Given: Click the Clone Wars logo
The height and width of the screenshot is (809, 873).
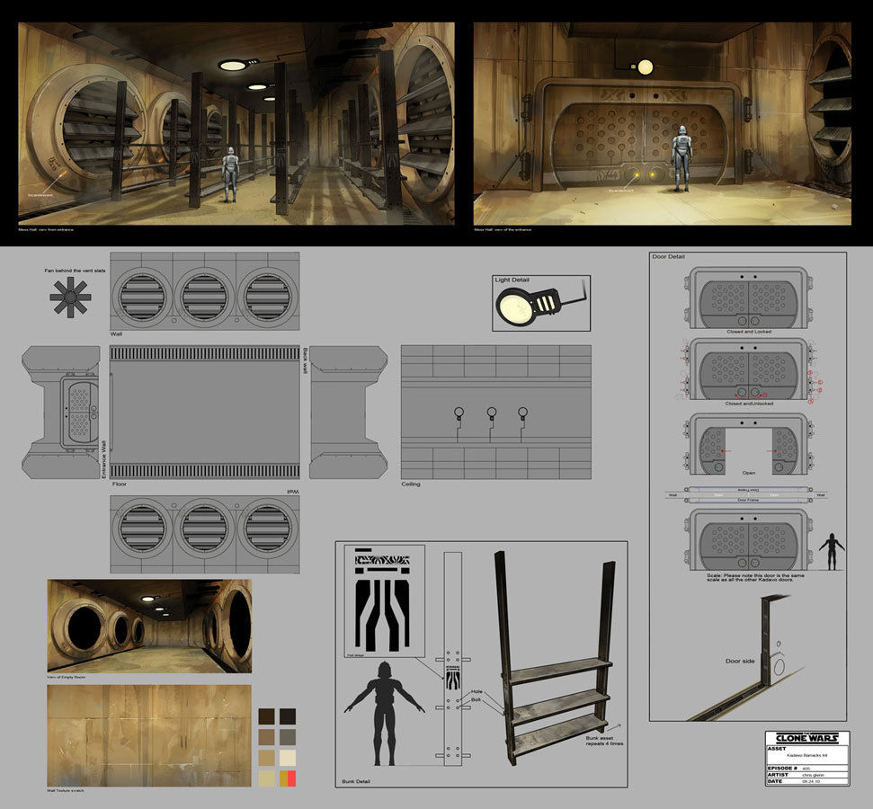Looking at the screenshot, I should point(806,738).
